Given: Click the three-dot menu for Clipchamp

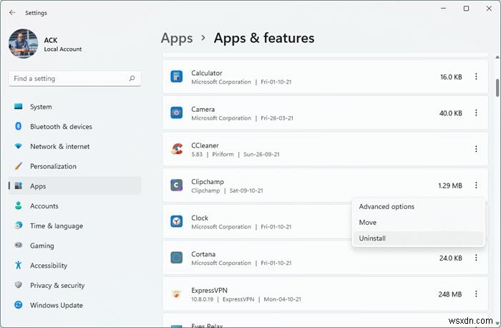Looking at the screenshot, I should (x=476, y=185).
